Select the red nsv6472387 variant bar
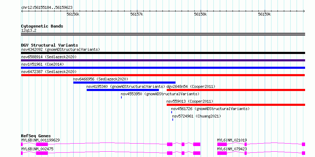315x157 pixels. 163,75
